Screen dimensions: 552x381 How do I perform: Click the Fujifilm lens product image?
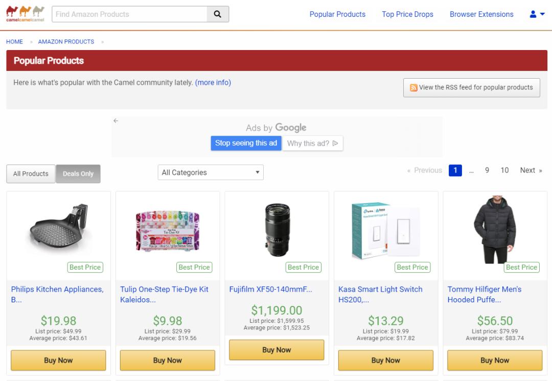277,229
